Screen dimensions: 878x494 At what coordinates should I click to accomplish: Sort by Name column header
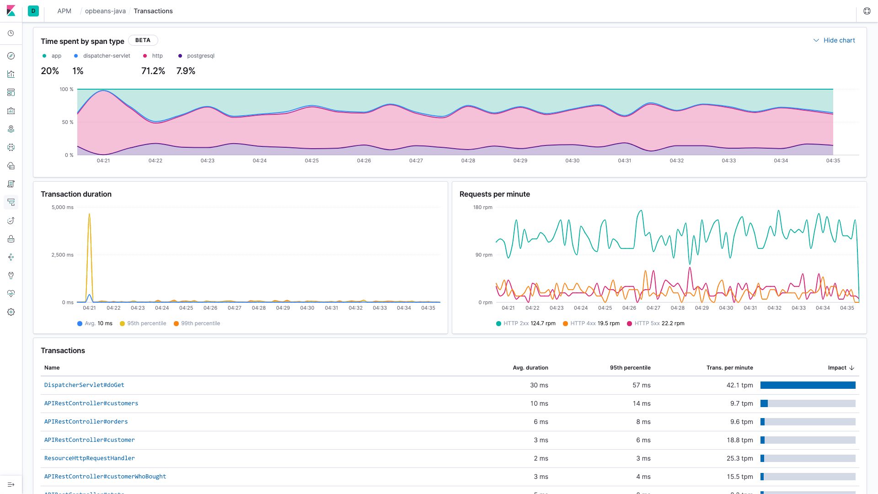pyautogui.click(x=52, y=368)
